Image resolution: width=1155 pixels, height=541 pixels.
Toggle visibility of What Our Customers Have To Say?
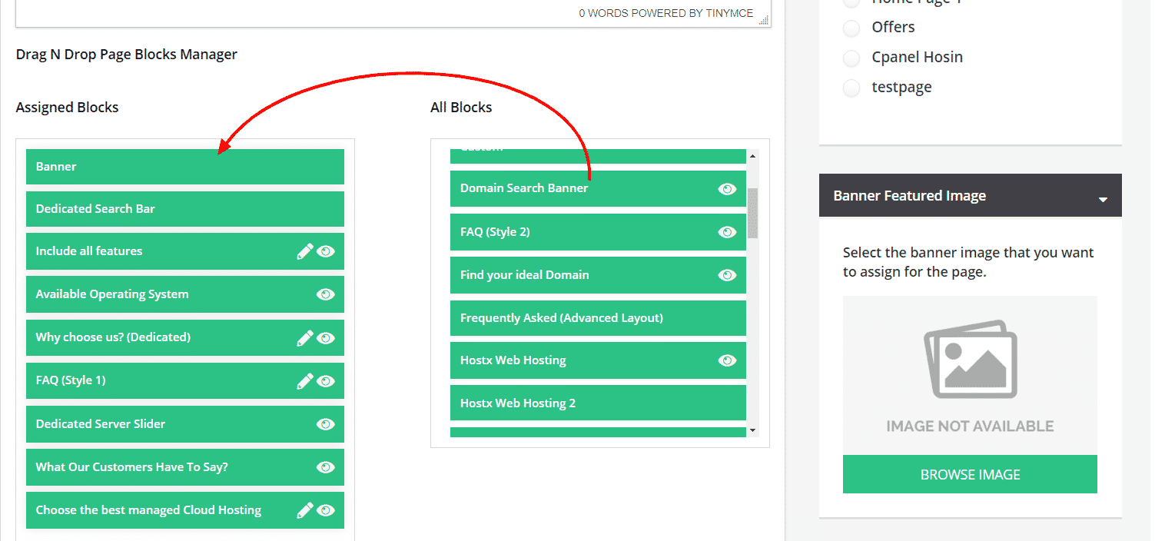[x=324, y=466]
